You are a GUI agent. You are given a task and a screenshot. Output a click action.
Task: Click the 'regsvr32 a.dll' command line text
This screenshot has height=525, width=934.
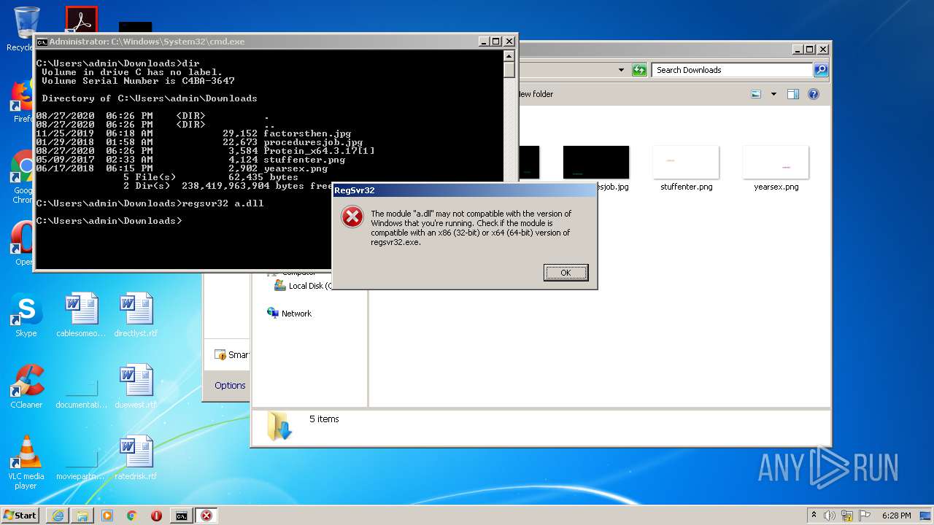point(223,203)
